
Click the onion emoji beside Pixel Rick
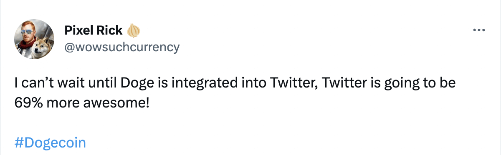point(133,30)
